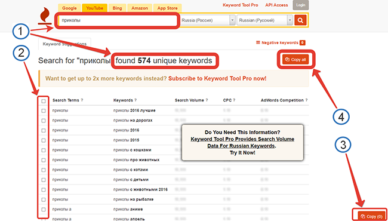Select the Keyword Suggestions tab
The image size is (388, 221).
[x=64, y=44]
